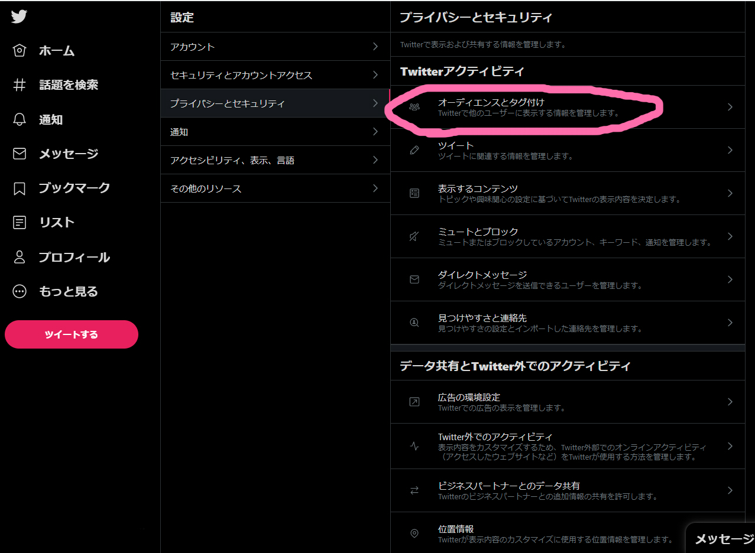Click the arrow-box icon beside 広告の環境設定
This screenshot has height=553, width=755.
(414, 402)
